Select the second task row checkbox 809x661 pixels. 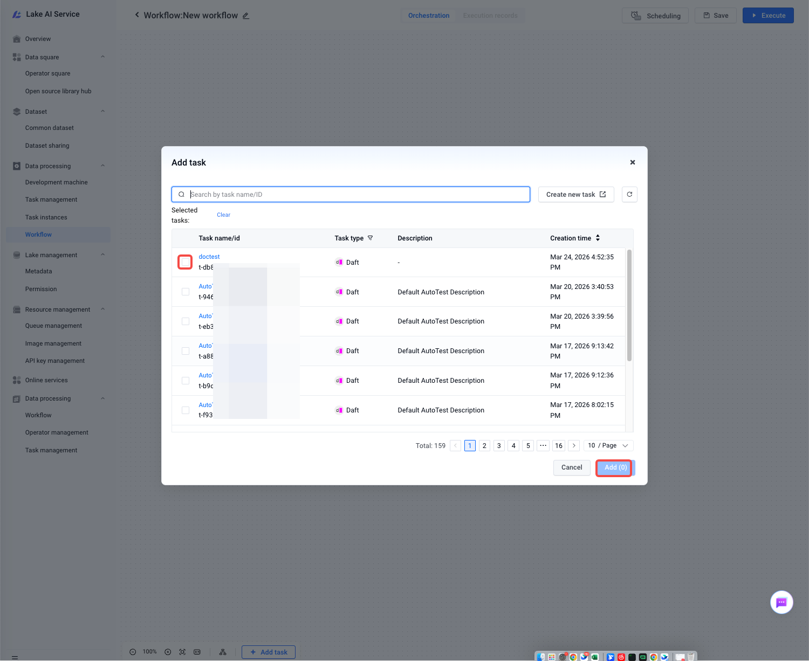pos(186,292)
